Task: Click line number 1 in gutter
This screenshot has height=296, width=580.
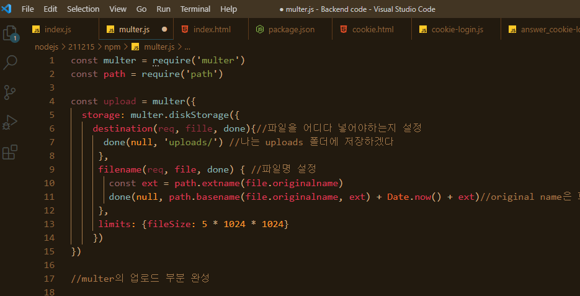Action: point(51,60)
